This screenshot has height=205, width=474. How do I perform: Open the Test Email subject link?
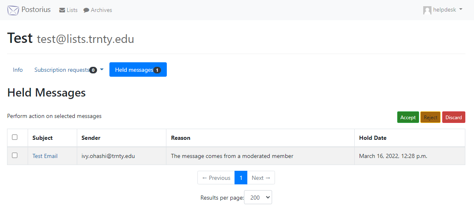pos(45,156)
